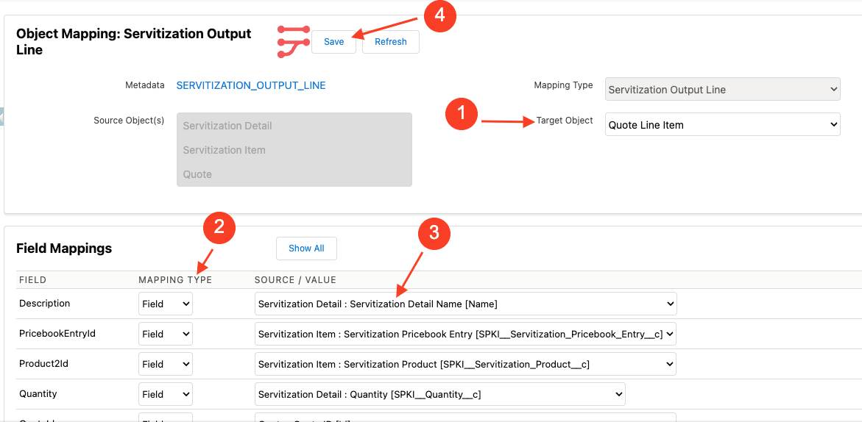Viewport: 862px width, 422px height.
Task: Click the Mapping Type label near Metadata
Action: (563, 85)
